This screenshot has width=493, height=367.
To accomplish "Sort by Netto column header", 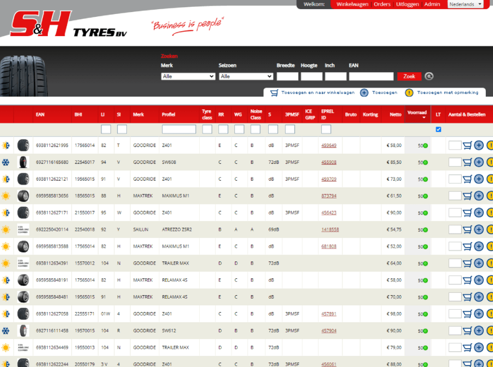I will click(x=395, y=114).
